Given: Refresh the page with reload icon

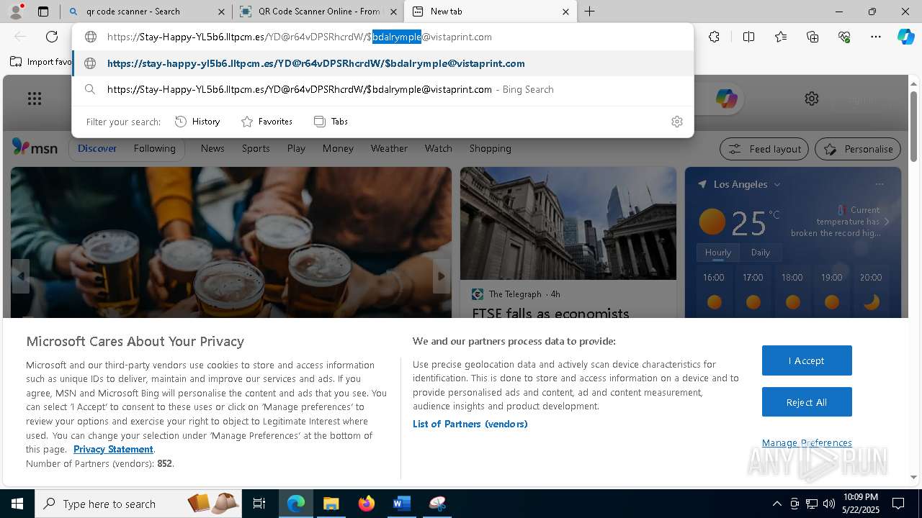Looking at the screenshot, I should coord(52,37).
